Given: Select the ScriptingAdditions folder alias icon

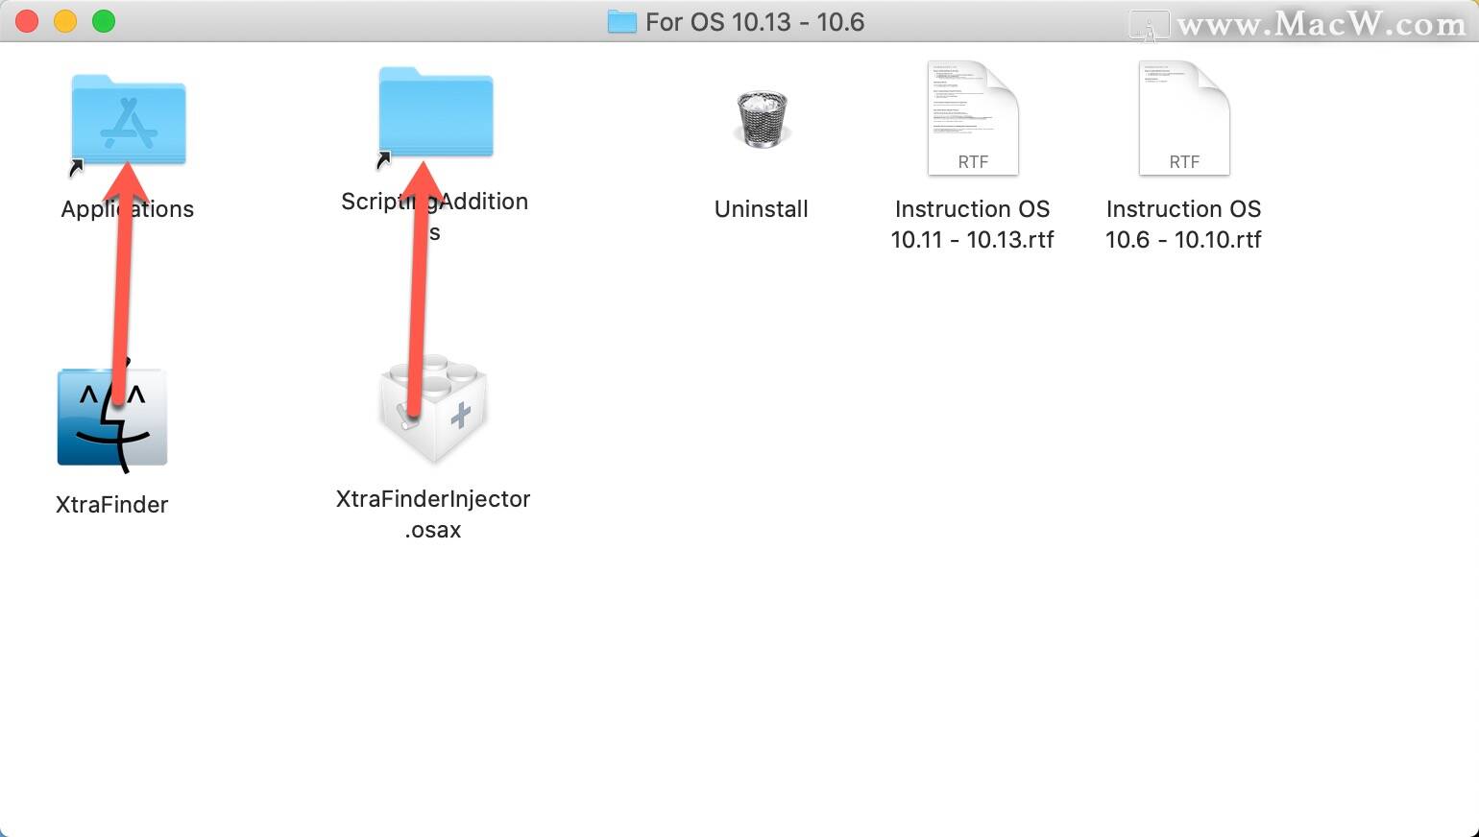Looking at the screenshot, I should (x=435, y=112).
